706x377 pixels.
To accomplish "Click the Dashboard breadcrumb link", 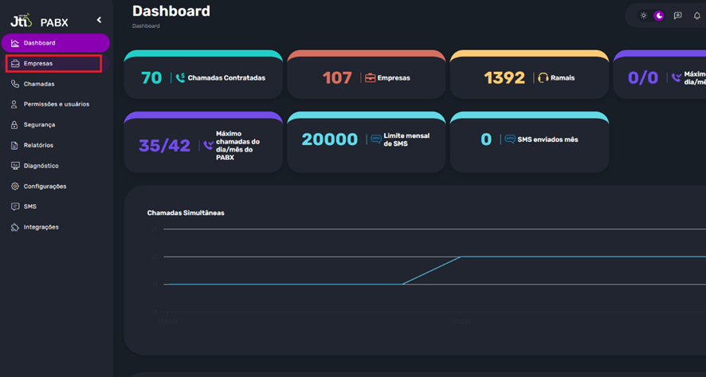I will click(x=146, y=26).
